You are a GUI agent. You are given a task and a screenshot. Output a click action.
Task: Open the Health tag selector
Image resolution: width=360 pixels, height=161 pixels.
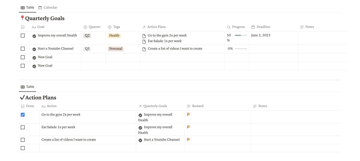point(114,36)
